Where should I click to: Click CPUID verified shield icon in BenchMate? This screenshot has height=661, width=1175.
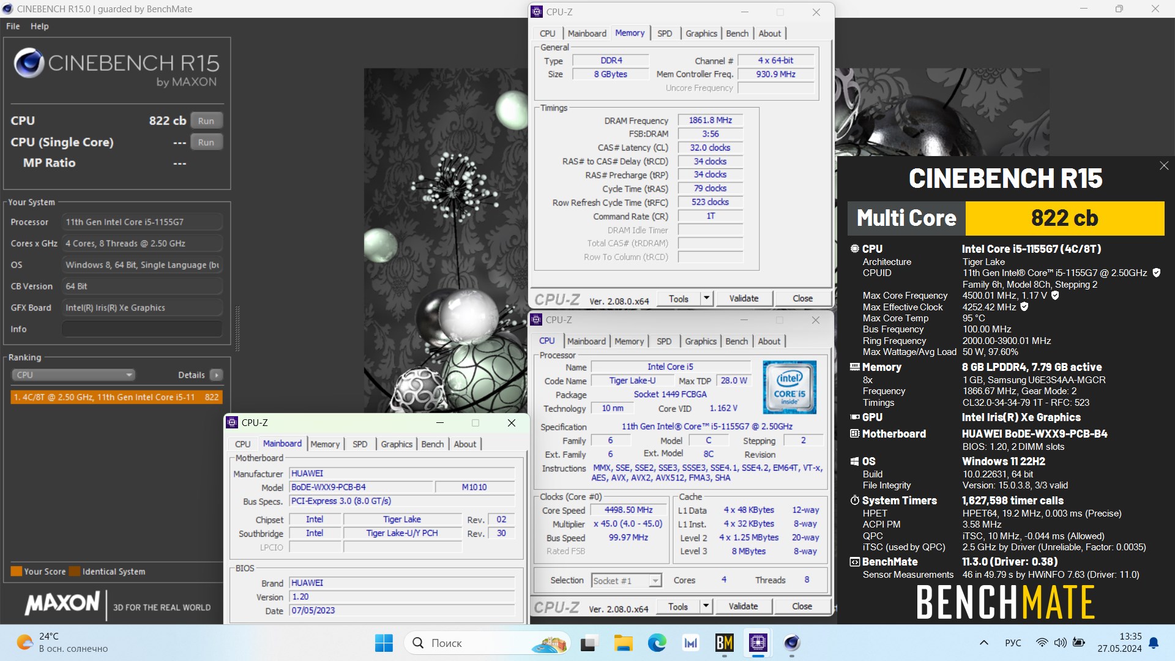coord(1157,273)
